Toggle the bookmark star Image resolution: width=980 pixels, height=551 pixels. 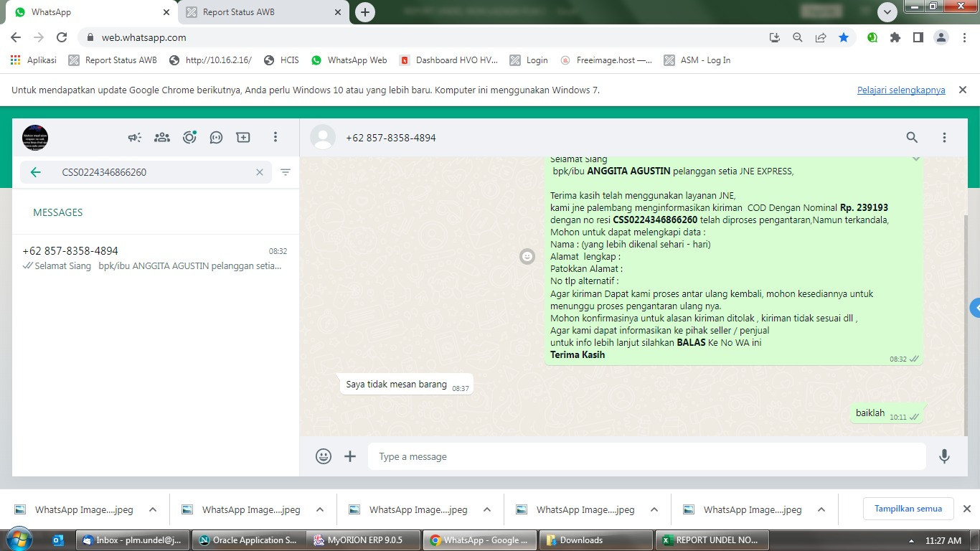click(844, 37)
